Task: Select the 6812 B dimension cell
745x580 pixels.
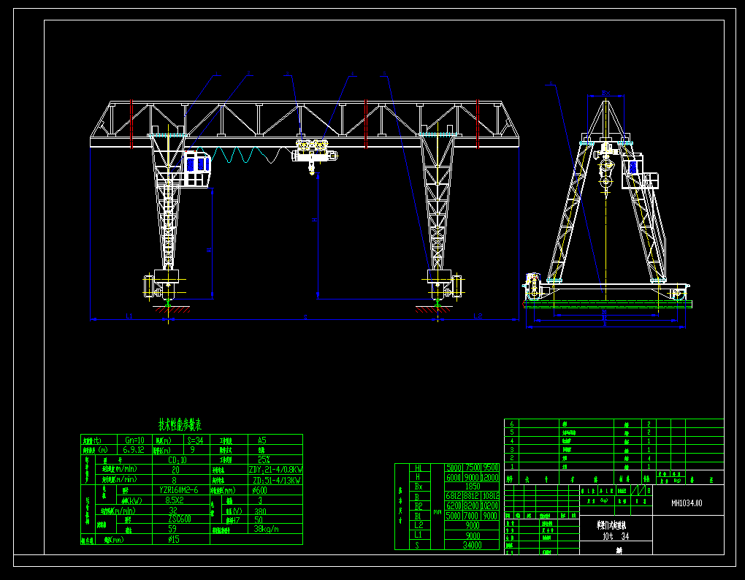Action: pyautogui.click(x=454, y=497)
